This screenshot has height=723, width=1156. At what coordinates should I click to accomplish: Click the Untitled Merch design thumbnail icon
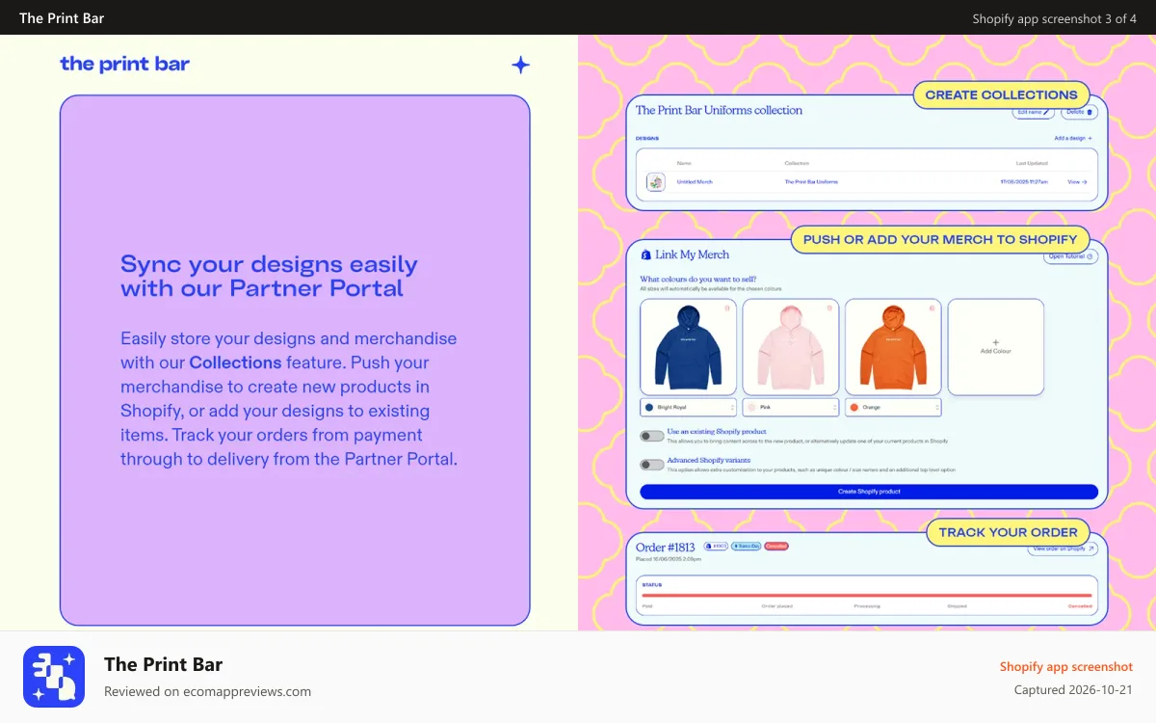656,182
